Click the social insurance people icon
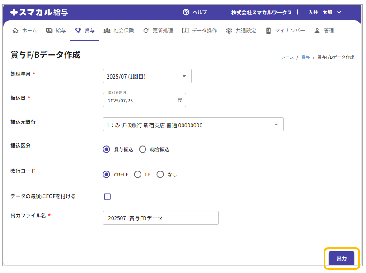This screenshot has width=366, height=273. coord(107,31)
